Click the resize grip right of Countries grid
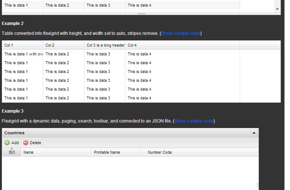 click(257, 185)
